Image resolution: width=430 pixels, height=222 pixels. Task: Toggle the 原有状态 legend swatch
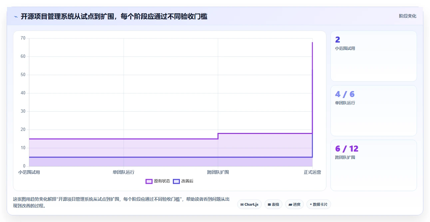tap(149, 181)
